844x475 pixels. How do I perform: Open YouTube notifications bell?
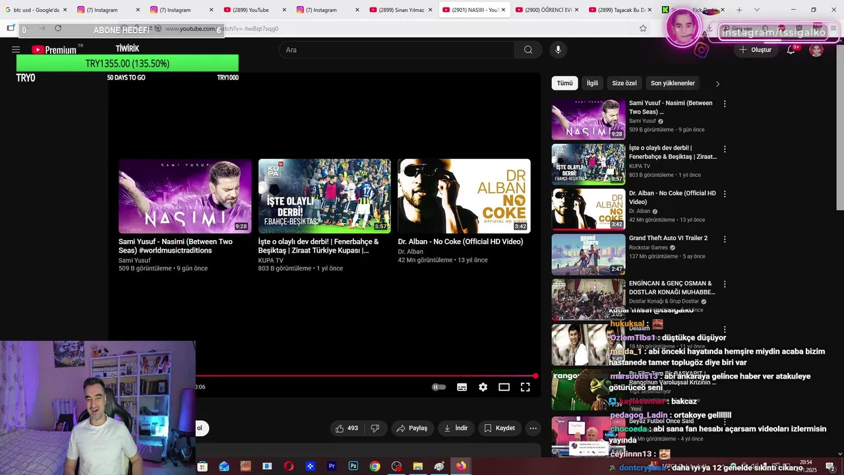791,50
